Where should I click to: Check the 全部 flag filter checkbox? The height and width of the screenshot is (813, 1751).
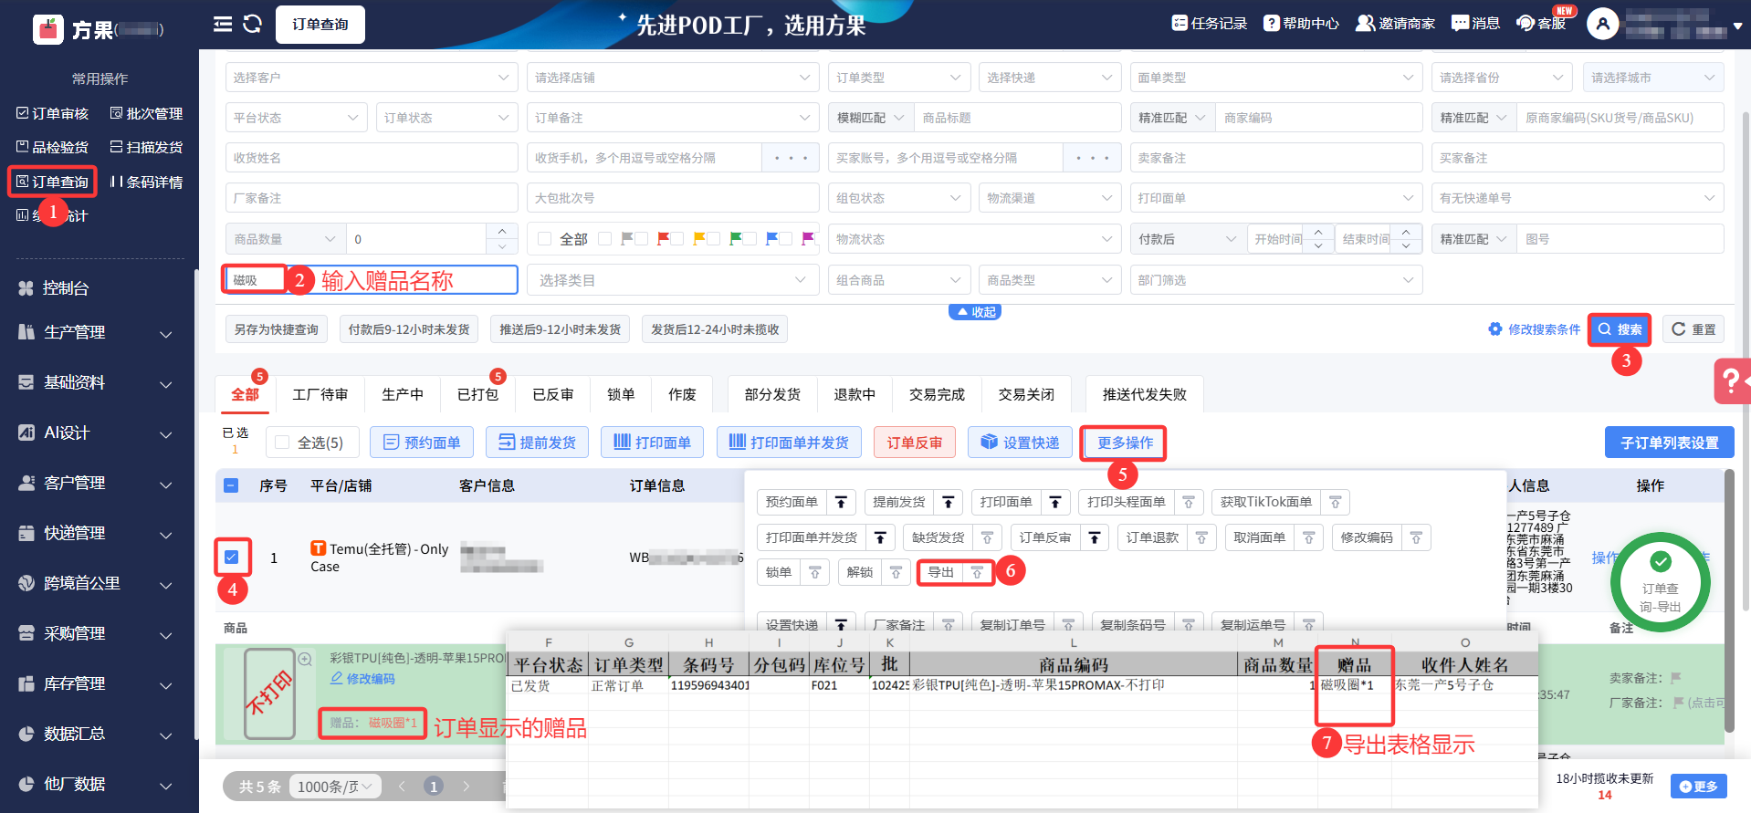pyautogui.click(x=545, y=239)
